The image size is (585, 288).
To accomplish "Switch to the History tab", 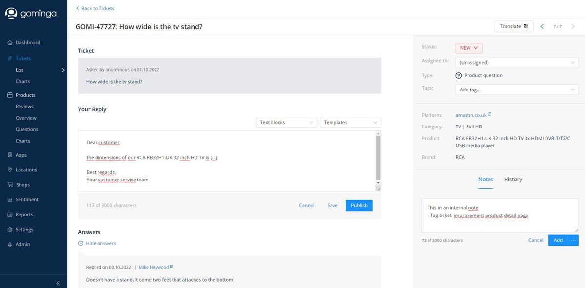I will (x=513, y=180).
